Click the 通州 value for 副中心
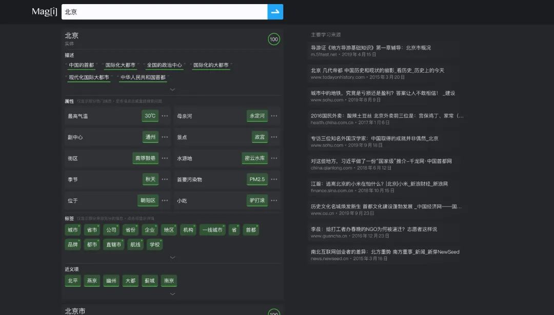The image size is (554, 315). [x=149, y=137]
